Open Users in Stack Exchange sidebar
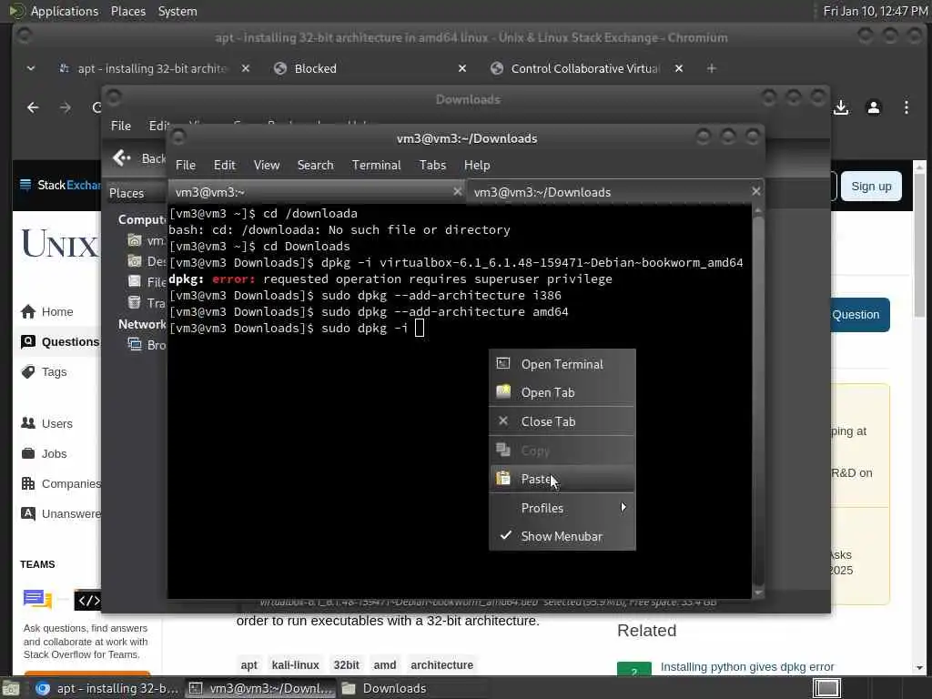 point(47,424)
